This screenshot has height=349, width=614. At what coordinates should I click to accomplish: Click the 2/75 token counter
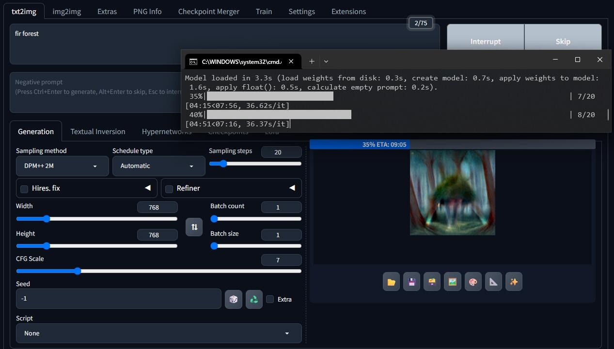point(421,23)
